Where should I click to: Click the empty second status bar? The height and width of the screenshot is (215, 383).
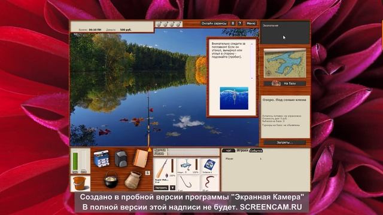[x=84, y=160]
